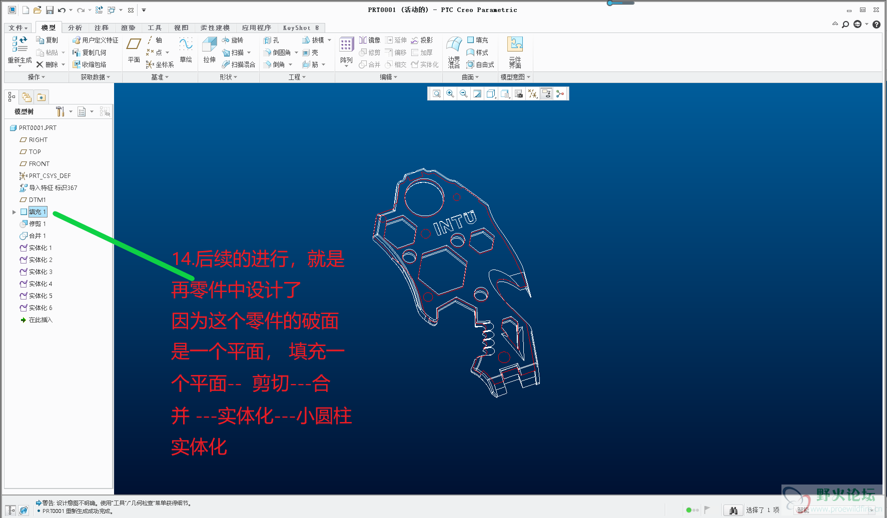887x518 pixels.
Task: Select the 旋转 (Revolve) tool
Action: [233, 40]
